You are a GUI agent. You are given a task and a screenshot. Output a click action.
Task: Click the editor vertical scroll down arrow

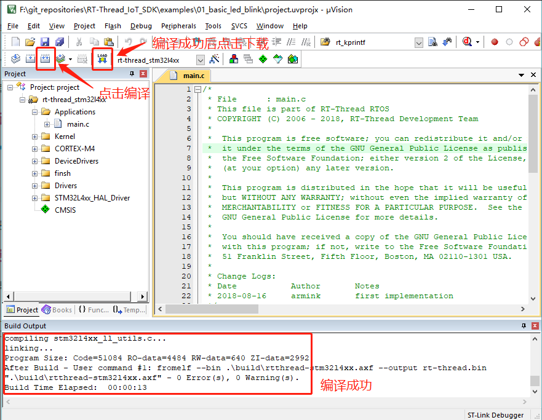point(533,299)
